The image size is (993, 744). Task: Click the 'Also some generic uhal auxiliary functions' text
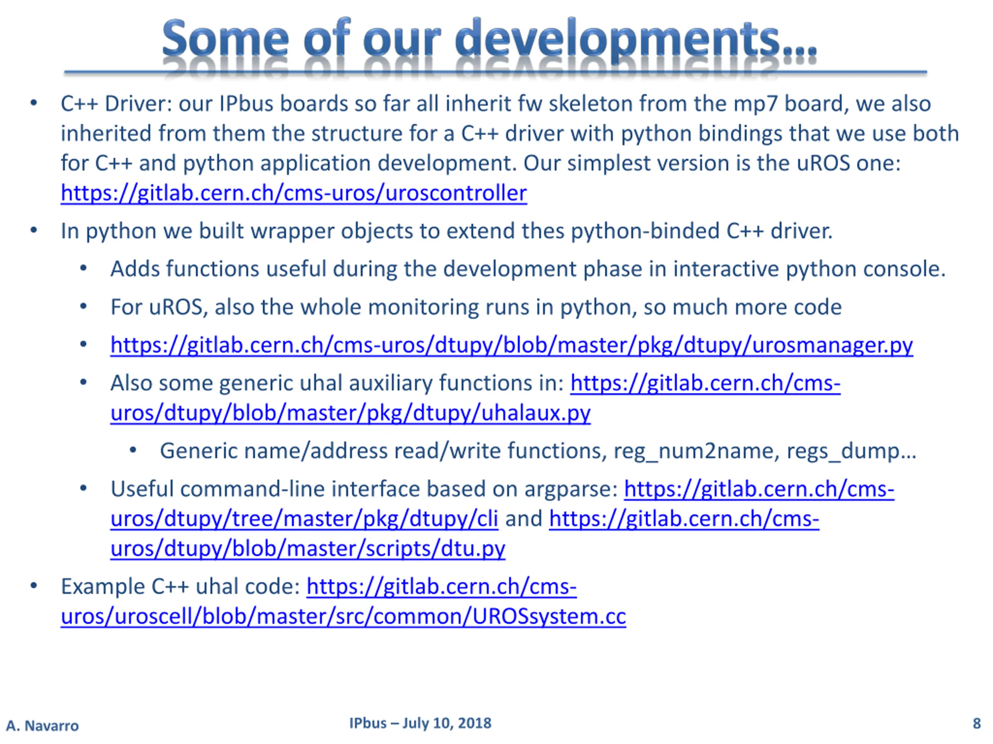pos(337,384)
